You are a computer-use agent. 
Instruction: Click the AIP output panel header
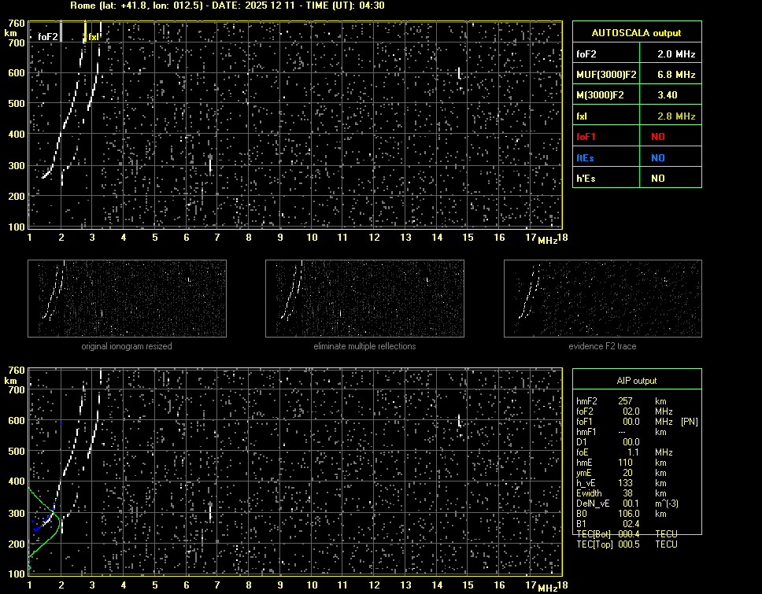[636, 380]
